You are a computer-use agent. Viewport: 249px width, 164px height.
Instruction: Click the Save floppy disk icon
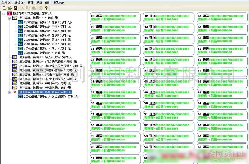point(15,8)
